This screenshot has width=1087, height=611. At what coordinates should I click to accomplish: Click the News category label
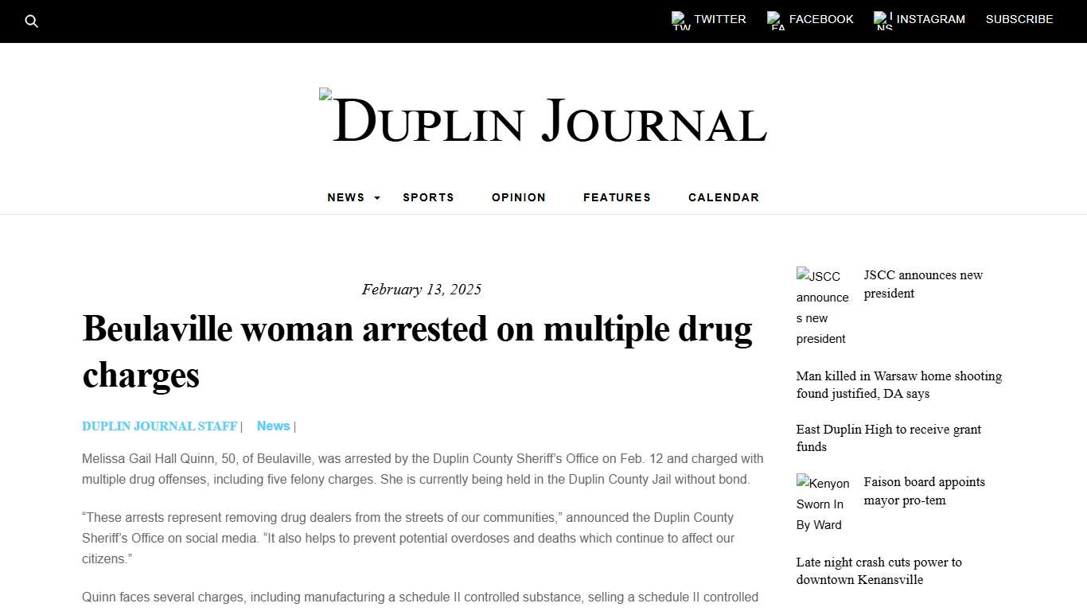click(273, 426)
